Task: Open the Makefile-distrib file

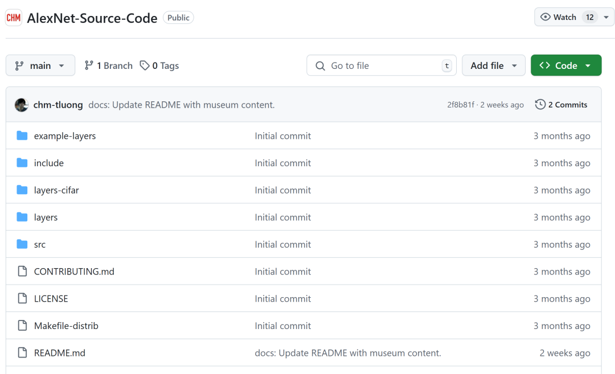Action: pyautogui.click(x=66, y=326)
